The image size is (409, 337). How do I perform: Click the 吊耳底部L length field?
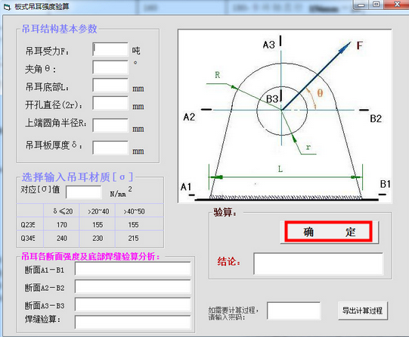[x=110, y=85]
